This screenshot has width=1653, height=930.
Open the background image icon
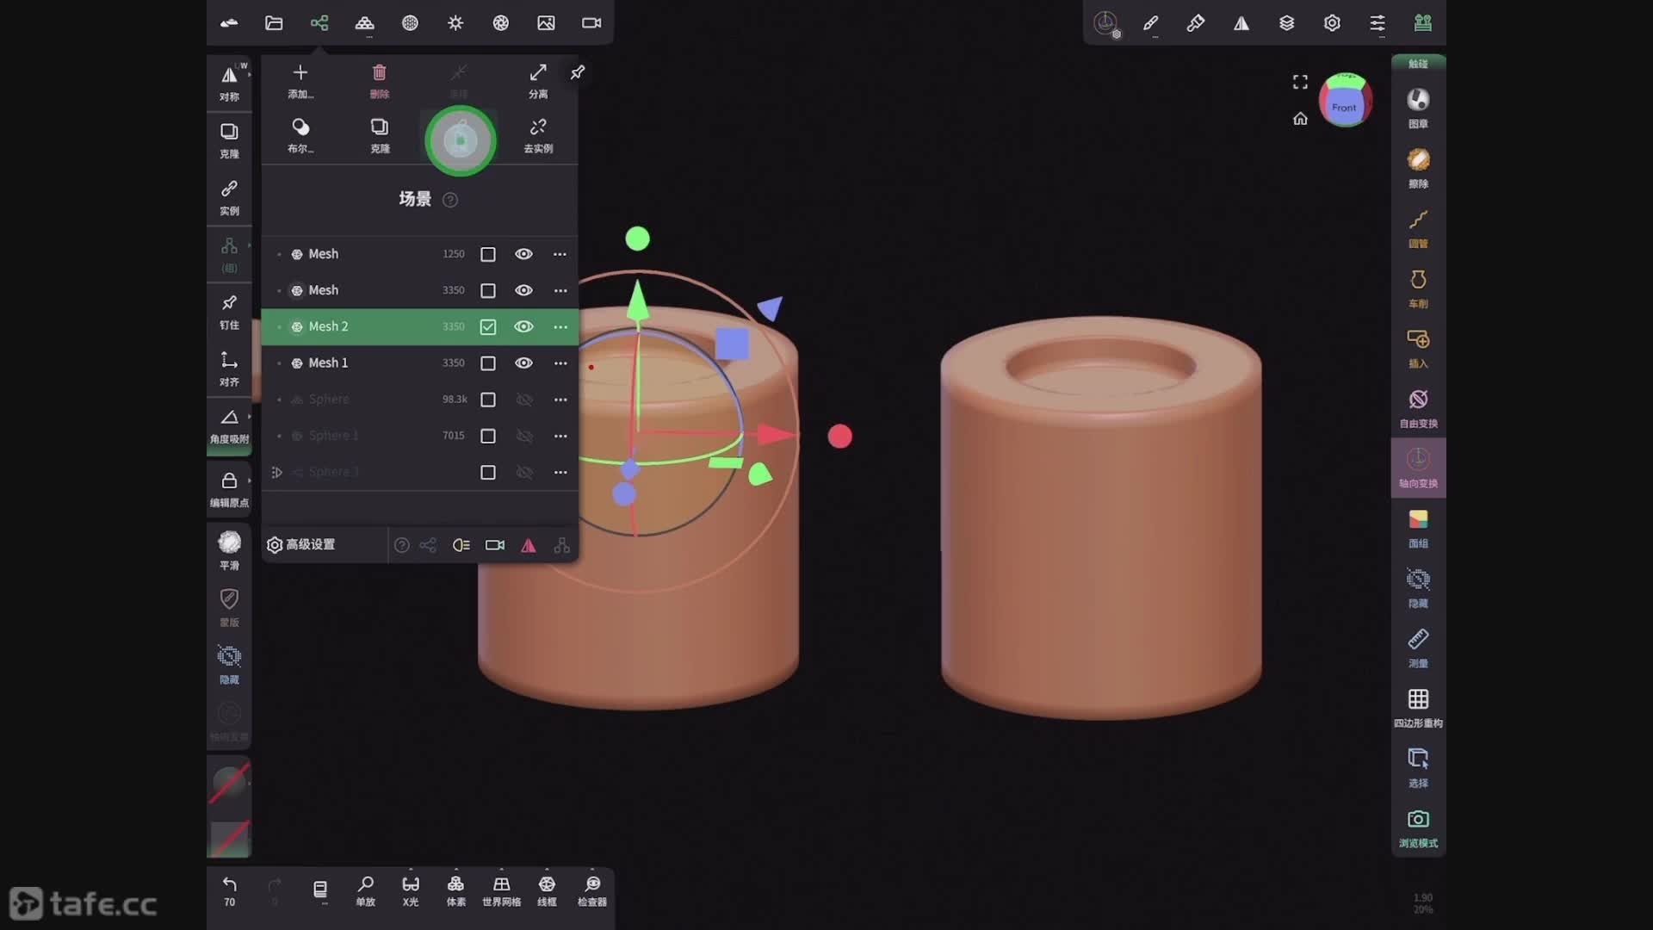coord(546,23)
